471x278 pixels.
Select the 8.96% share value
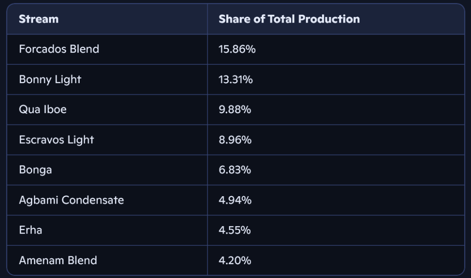tap(235, 140)
